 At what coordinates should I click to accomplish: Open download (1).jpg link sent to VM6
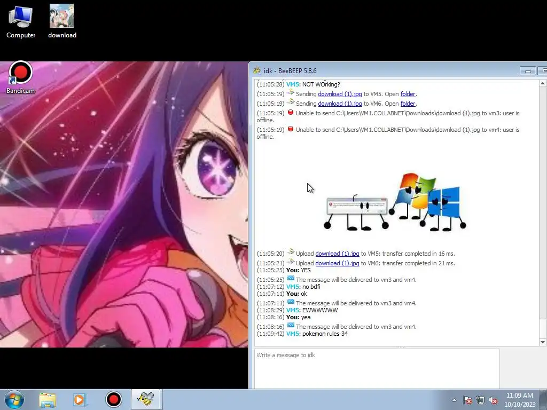(x=340, y=104)
